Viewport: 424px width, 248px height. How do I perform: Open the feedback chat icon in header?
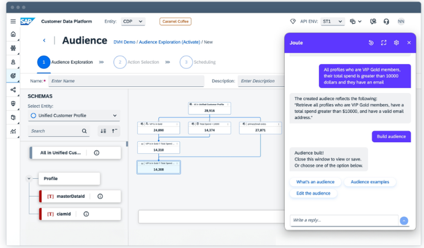point(373,21)
